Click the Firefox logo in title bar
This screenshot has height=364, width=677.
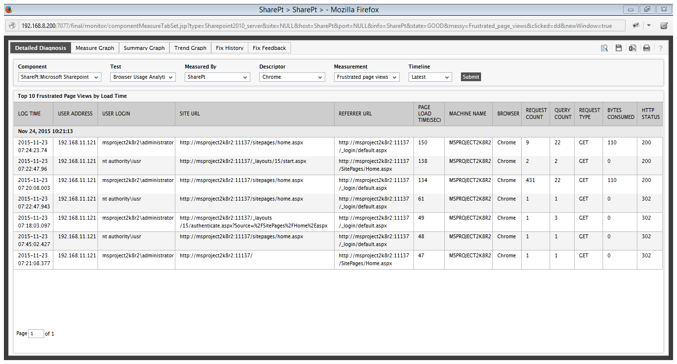pyautogui.click(x=9, y=9)
